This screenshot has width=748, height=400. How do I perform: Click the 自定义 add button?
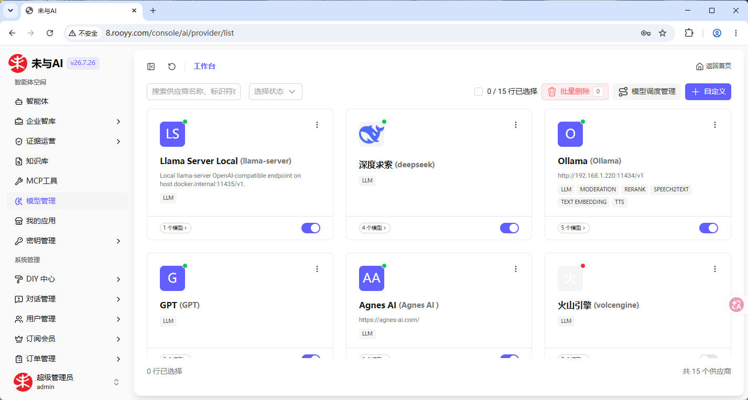pyautogui.click(x=708, y=92)
